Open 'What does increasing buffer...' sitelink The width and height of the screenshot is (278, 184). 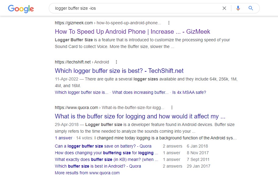tap(140, 92)
